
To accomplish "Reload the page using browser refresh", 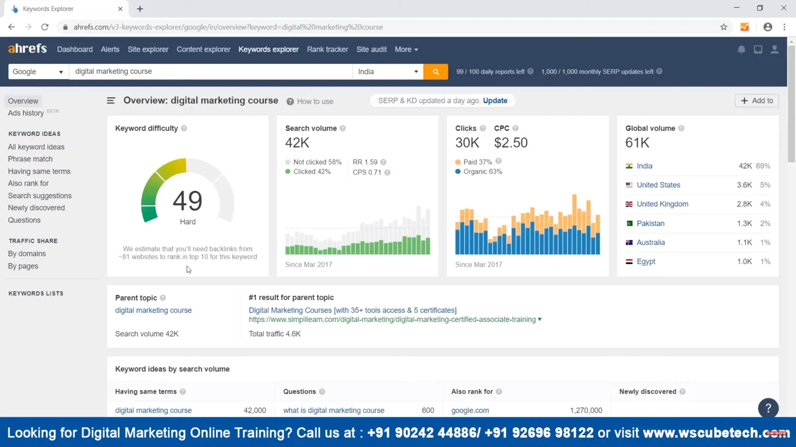I will tap(45, 27).
